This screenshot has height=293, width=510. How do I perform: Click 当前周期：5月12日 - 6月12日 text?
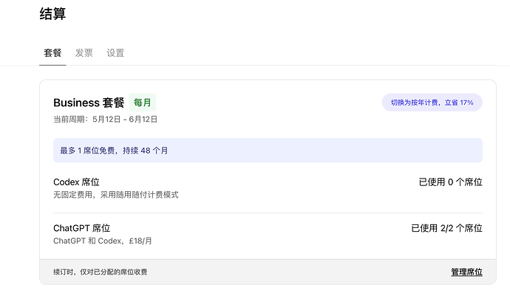pyautogui.click(x=106, y=120)
